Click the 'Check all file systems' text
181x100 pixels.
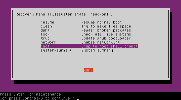click(106, 34)
